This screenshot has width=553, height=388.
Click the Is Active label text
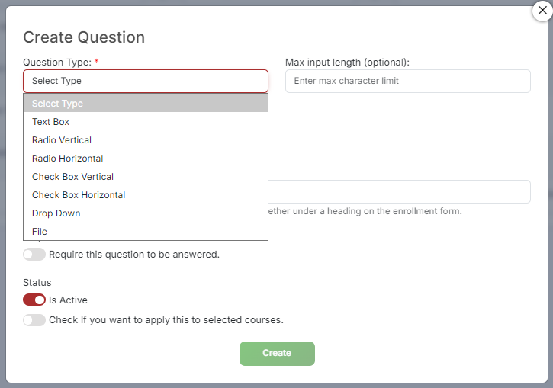[x=68, y=300]
